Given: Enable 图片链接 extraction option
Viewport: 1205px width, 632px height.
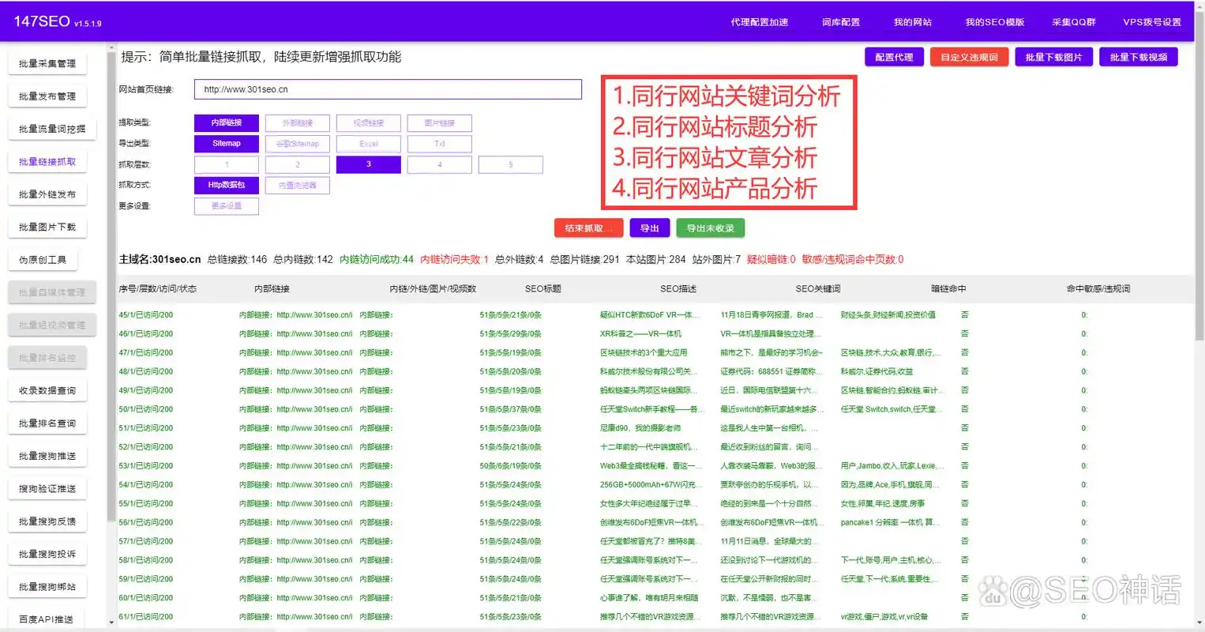Looking at the screenshot, I should click(439, 122).
